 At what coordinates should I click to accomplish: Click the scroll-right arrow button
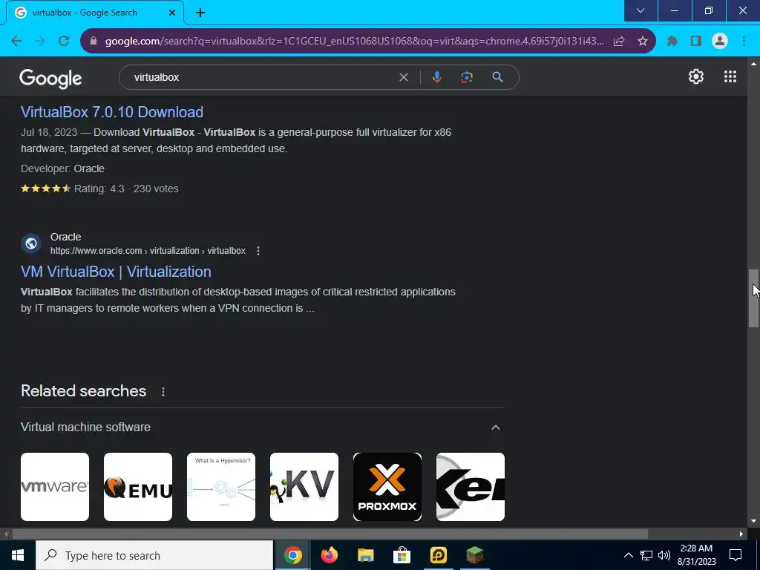741,534
